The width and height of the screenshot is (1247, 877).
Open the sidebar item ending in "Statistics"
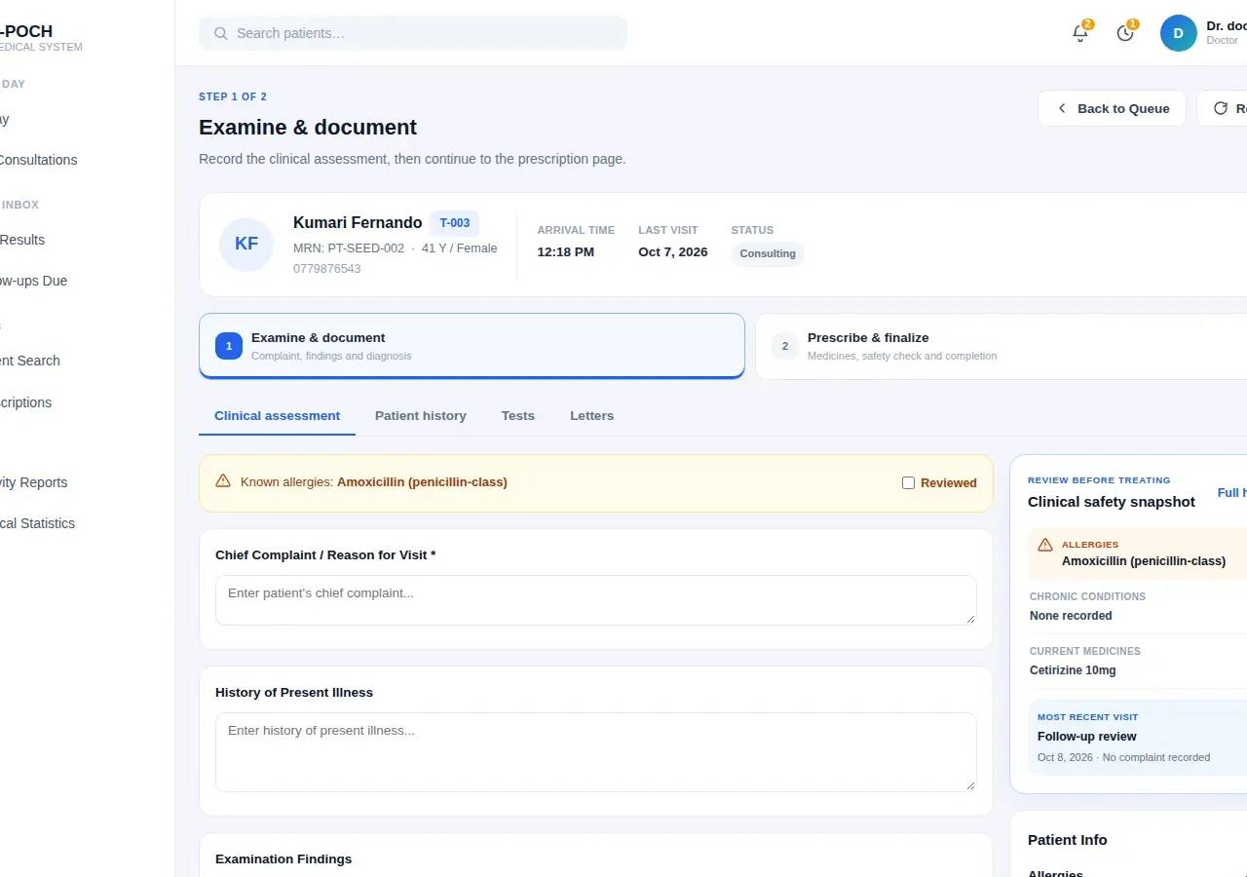tap(37, 523)
